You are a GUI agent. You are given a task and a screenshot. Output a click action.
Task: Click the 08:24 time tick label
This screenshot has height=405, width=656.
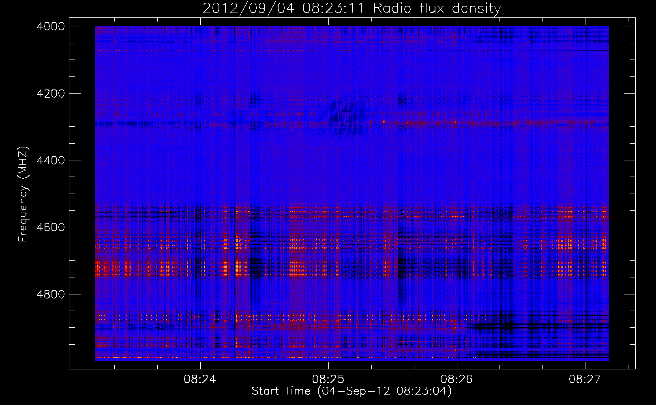pyautogui.click(x=200, y=379)
